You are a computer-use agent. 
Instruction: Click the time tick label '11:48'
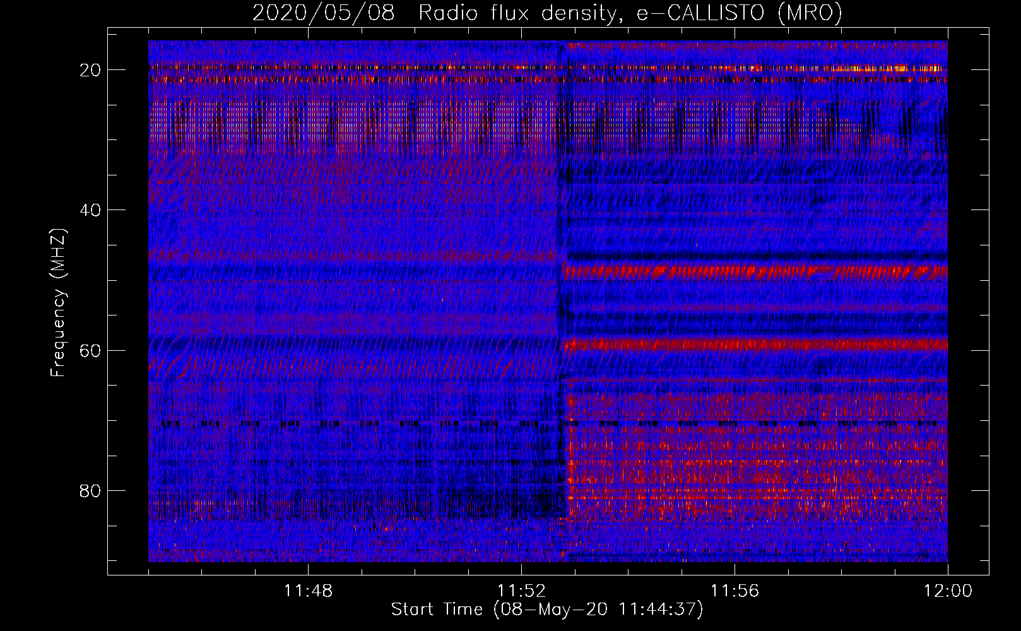click(308, 591)
